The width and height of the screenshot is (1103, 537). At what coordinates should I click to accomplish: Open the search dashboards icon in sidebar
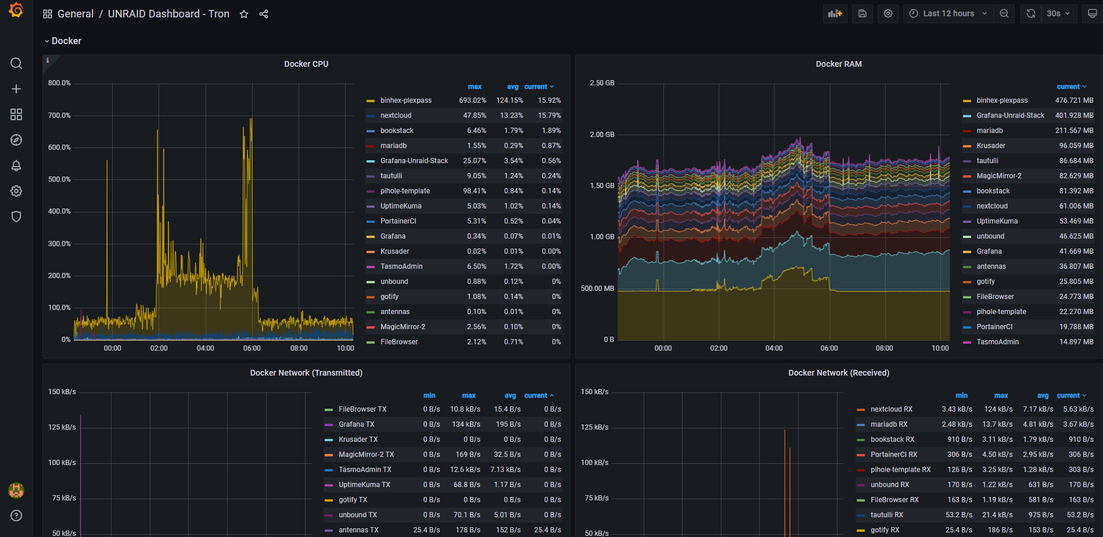pos(16,63)
